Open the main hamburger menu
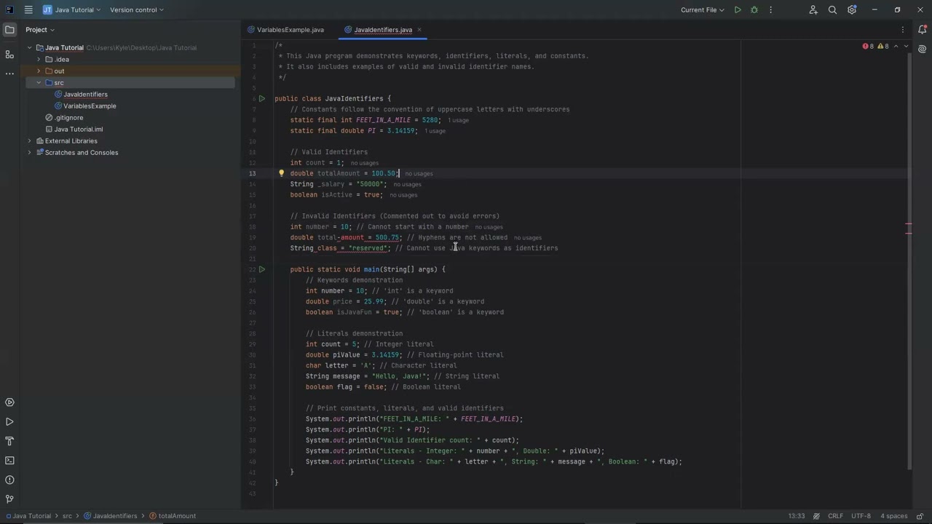This screenshot has height=524, width=932. click(28, 10)
